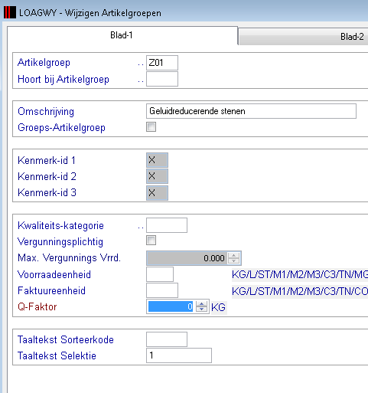
Task: Enable the Vergunningsplichtig checkbox
Action: 151,241
